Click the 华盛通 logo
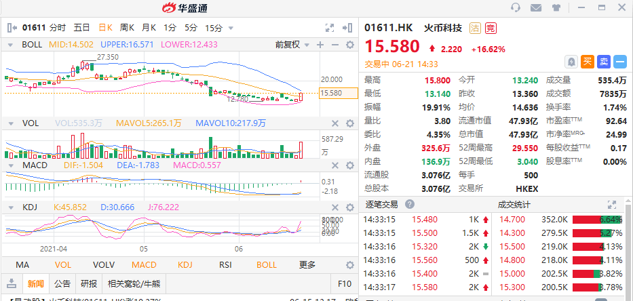The width and height of the screenshot is (633, 301). coord(185,7)
